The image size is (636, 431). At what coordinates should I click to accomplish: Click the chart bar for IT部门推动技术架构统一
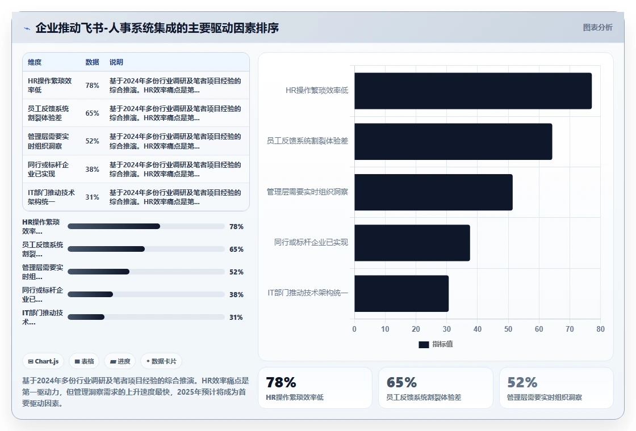point(401,294)
